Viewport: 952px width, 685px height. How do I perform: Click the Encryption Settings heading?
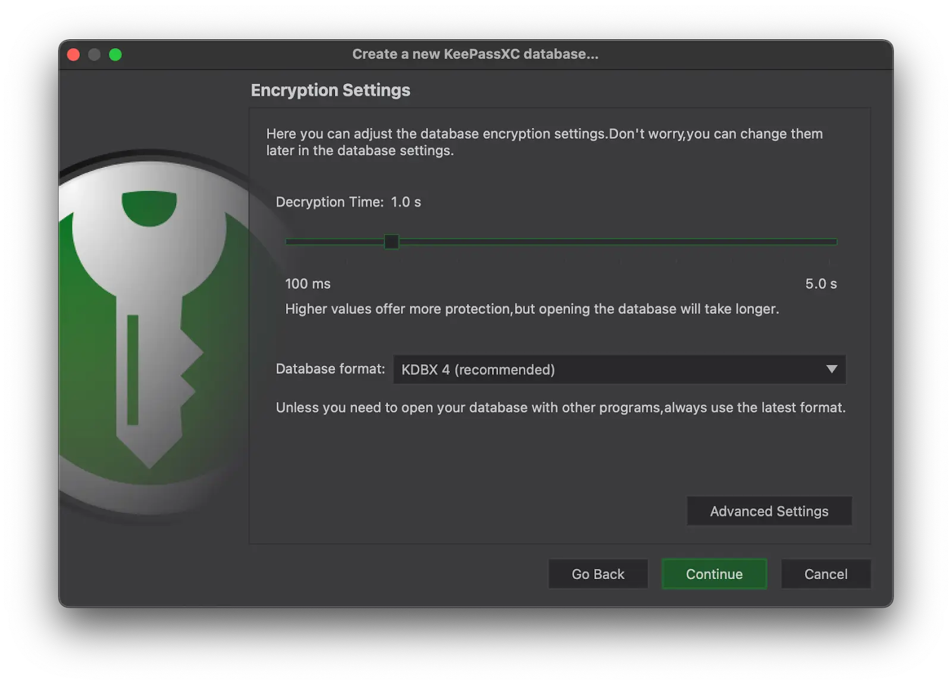coord(330,90)
